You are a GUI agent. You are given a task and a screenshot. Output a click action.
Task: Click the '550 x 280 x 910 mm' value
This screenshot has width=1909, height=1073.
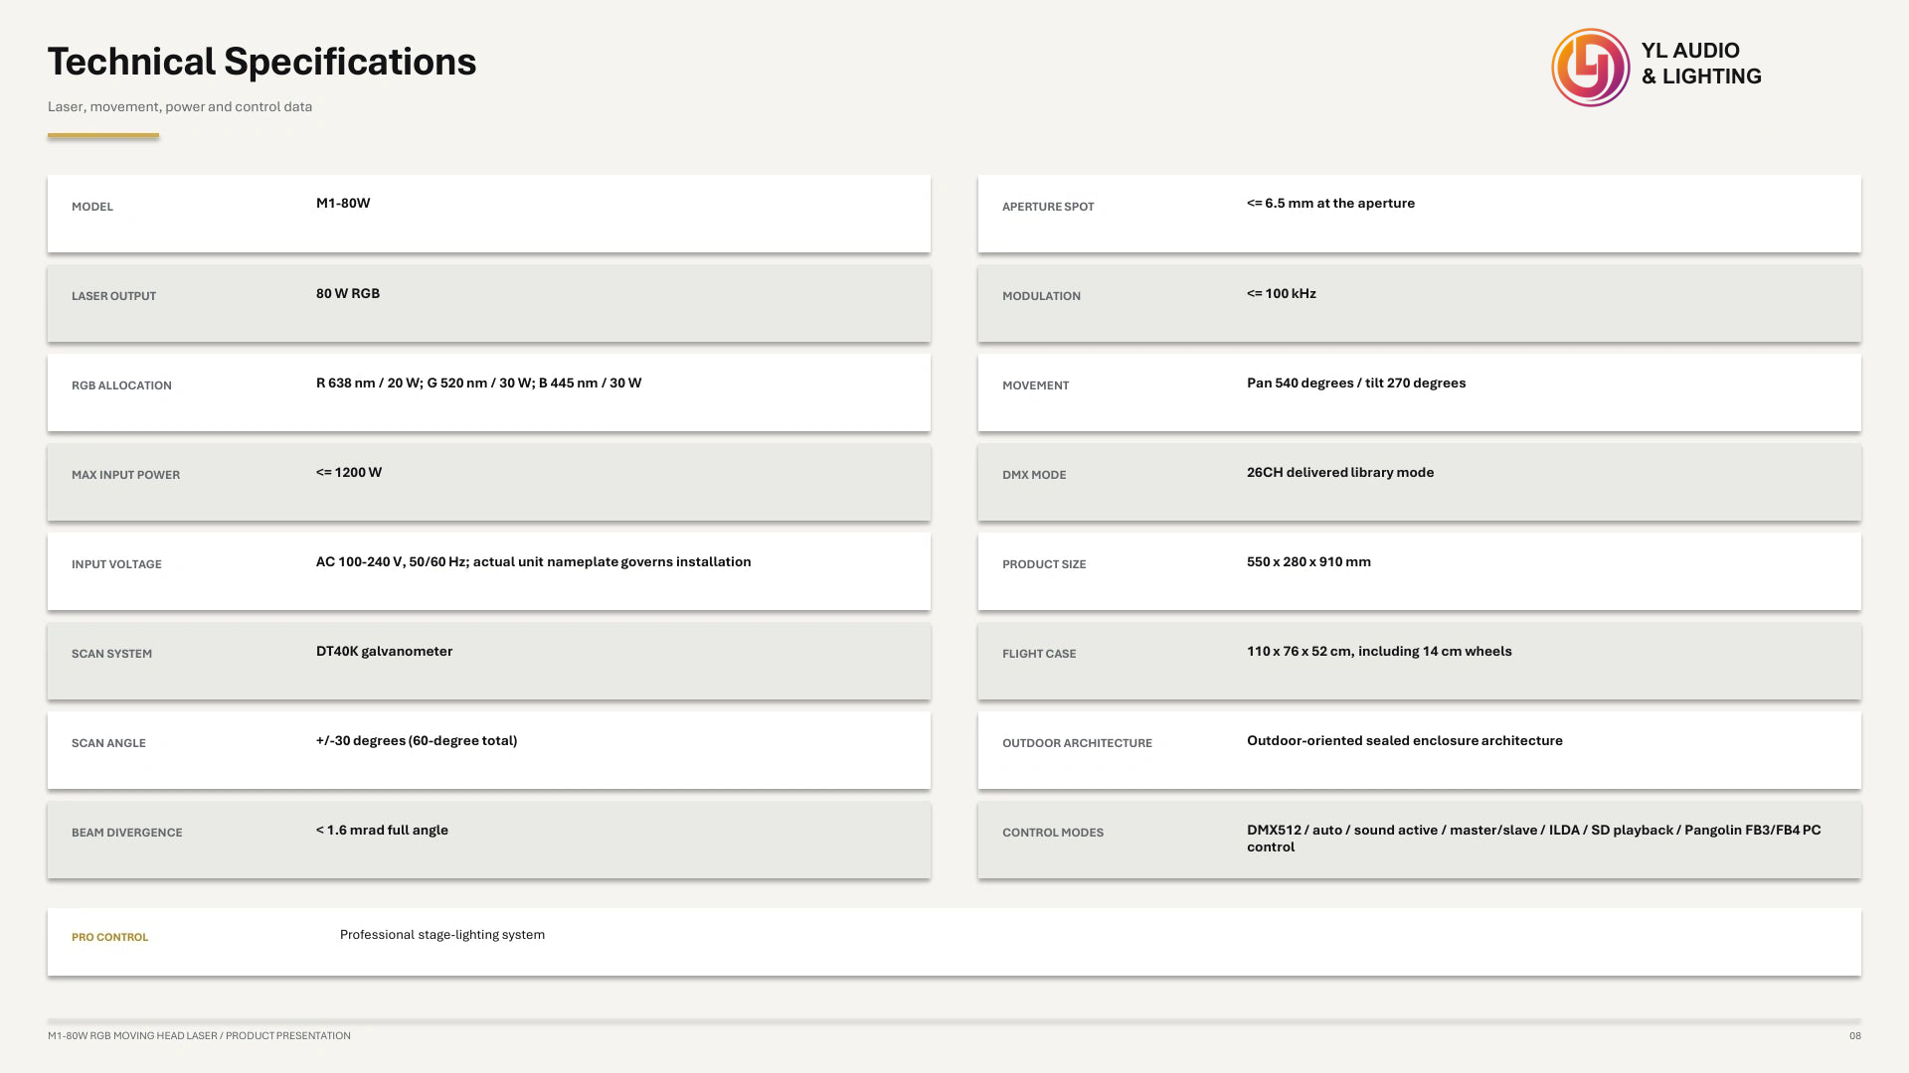1308,561
